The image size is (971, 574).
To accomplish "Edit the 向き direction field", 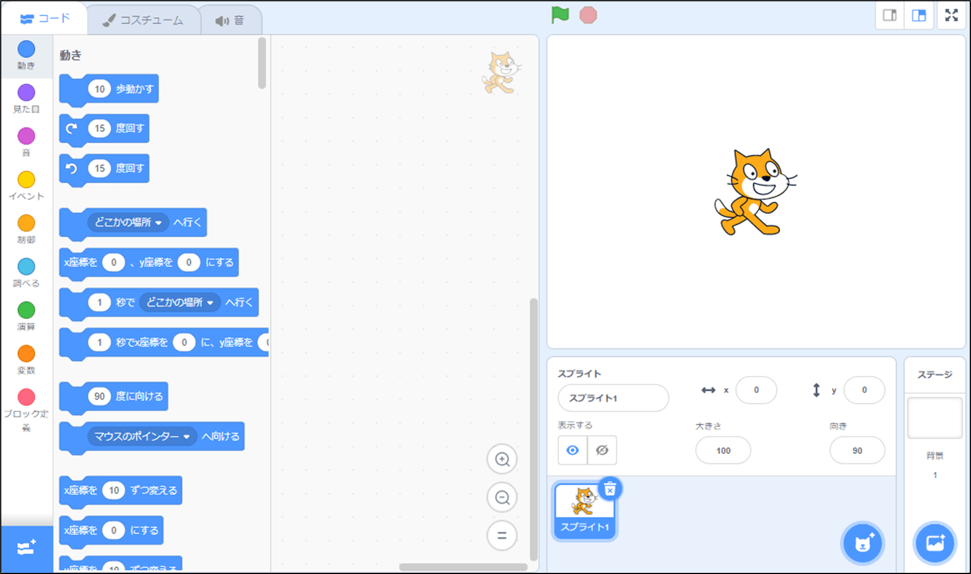I will click(857, 450).
